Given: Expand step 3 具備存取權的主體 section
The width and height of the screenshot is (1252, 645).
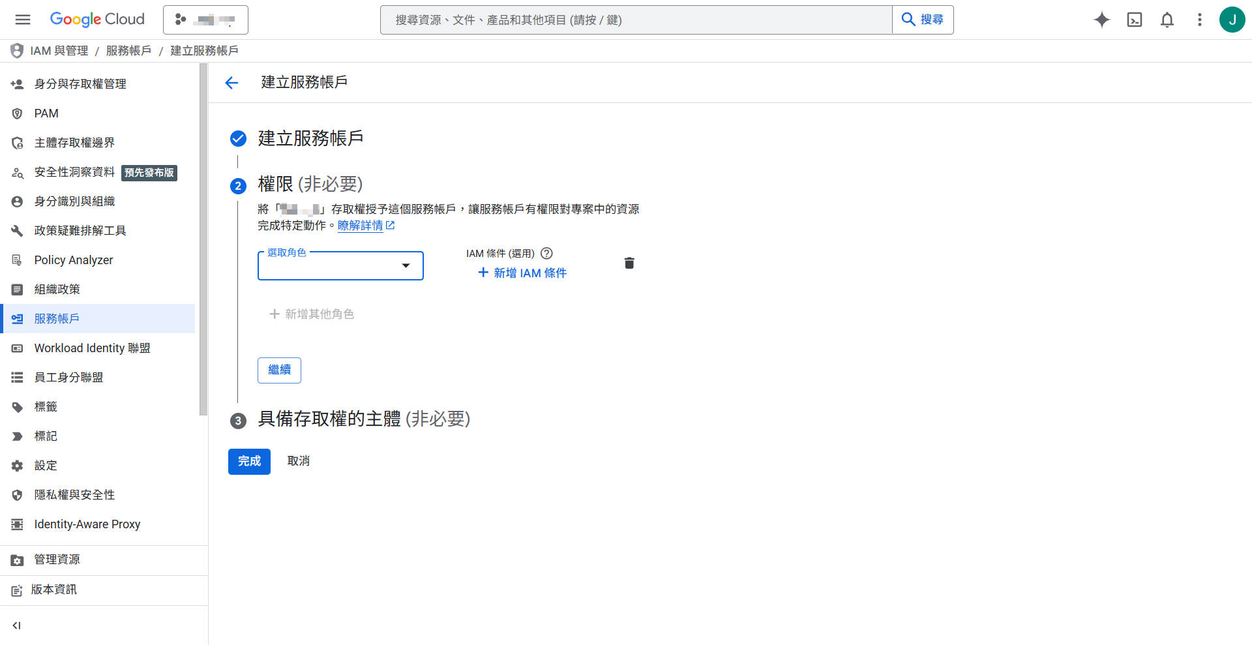Looking at the screenshot, I should click(x=364, y=419).
